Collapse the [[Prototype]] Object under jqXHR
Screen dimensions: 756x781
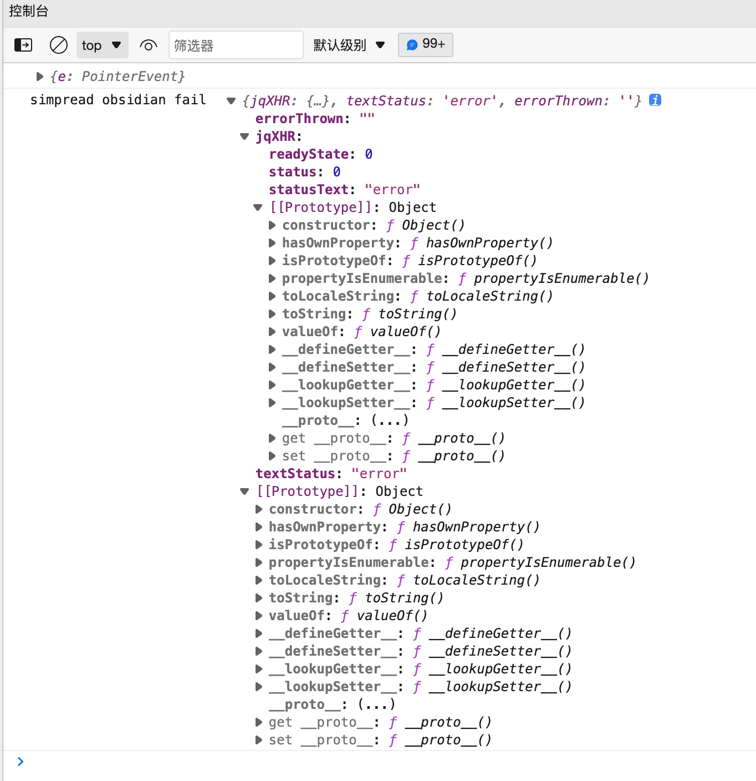(x=258, y=207)
